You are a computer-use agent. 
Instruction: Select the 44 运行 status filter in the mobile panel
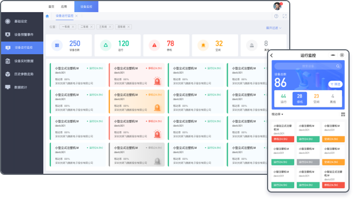tap(284, 99)
